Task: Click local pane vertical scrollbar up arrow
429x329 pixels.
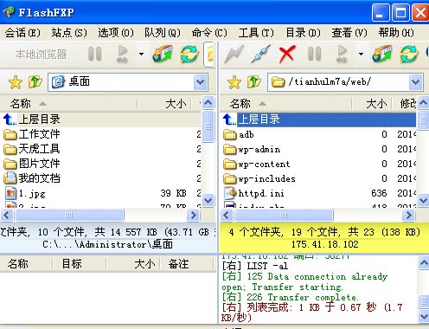Action: point(208,103)
